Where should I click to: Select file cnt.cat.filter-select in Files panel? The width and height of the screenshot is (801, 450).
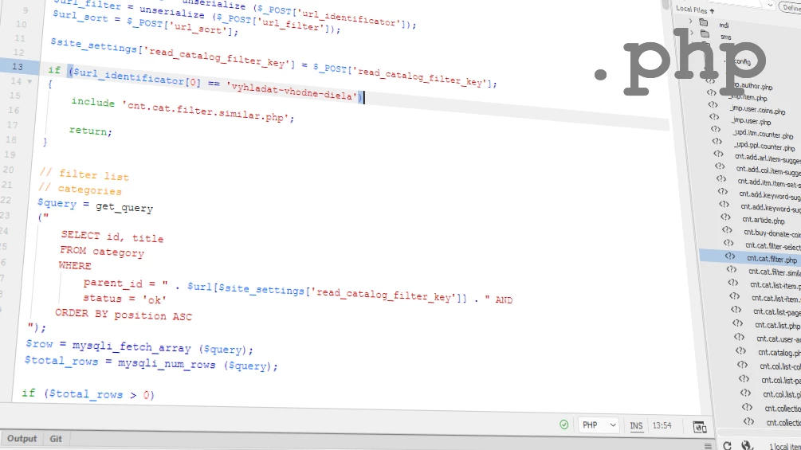(x=773, y=246)
